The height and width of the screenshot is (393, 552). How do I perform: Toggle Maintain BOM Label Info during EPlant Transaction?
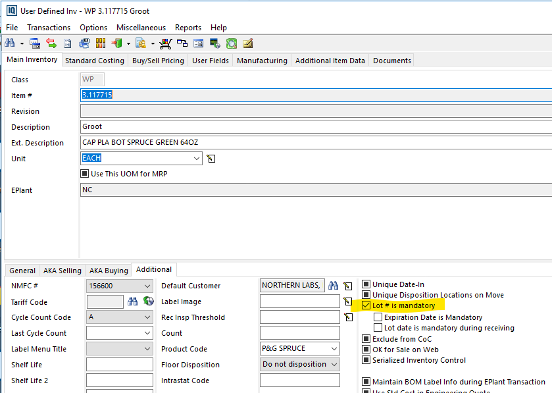click(366, 381)
